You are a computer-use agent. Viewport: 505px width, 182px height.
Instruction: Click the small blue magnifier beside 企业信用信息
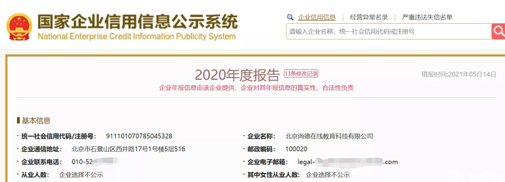click(290, 17)
